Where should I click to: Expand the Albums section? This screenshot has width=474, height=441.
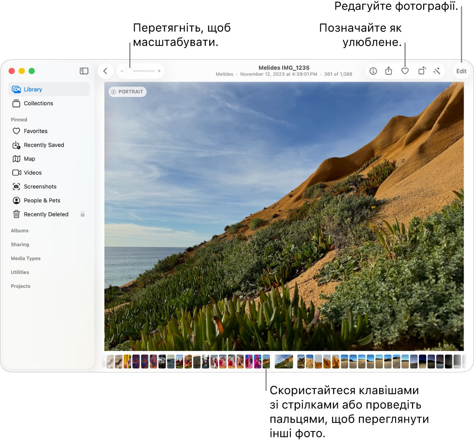[20, 231]
